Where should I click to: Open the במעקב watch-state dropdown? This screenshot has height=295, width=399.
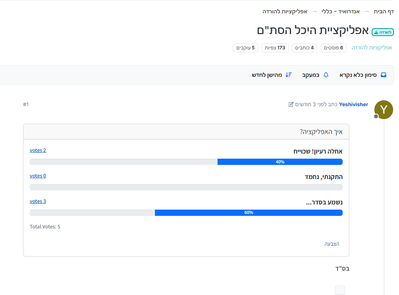[x=315, y=75]
